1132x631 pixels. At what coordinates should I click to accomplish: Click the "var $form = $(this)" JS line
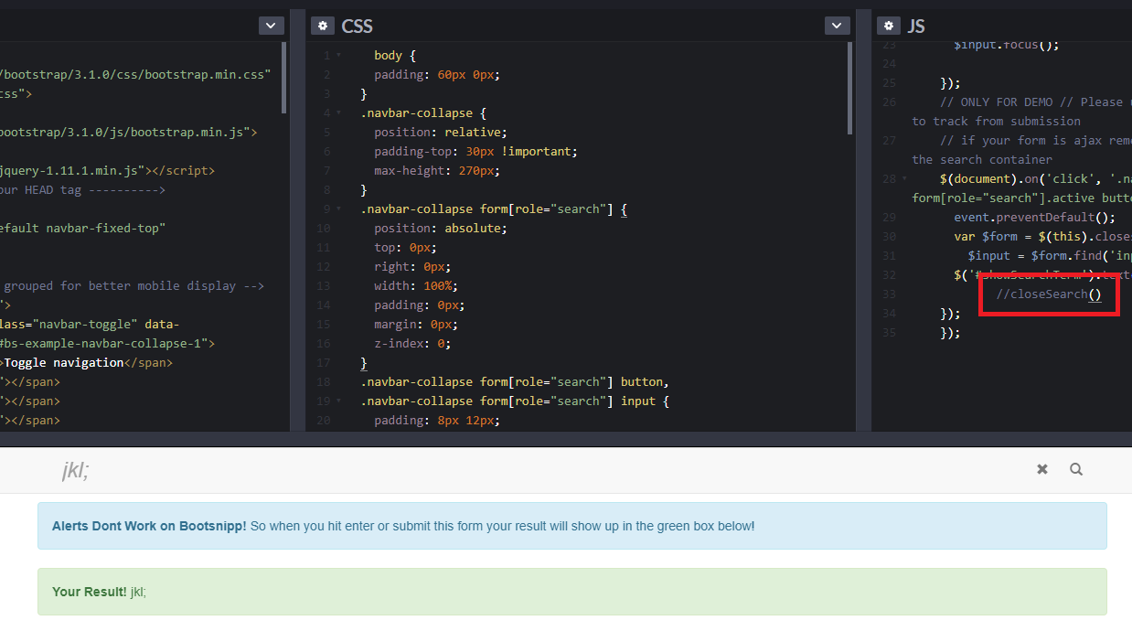[x=1042, y=237]
